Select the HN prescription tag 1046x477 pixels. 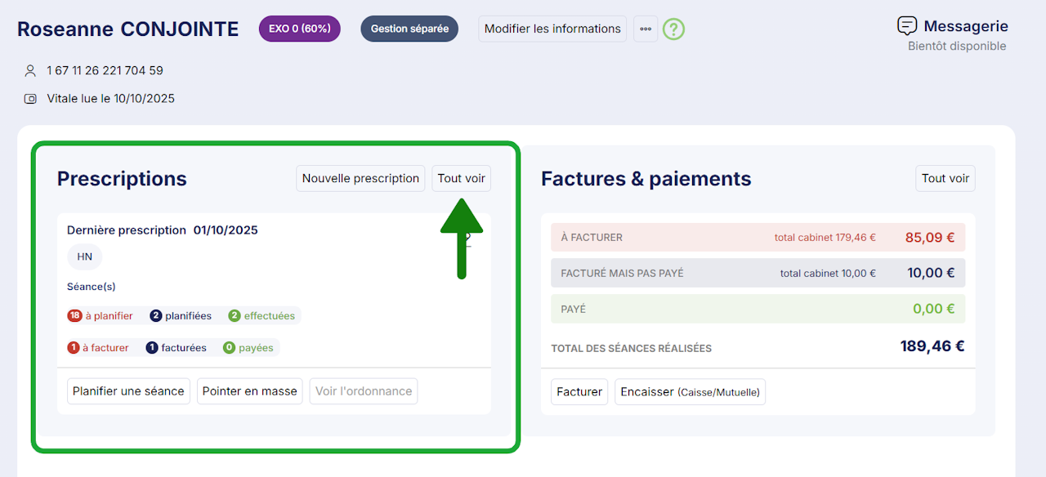85,257
